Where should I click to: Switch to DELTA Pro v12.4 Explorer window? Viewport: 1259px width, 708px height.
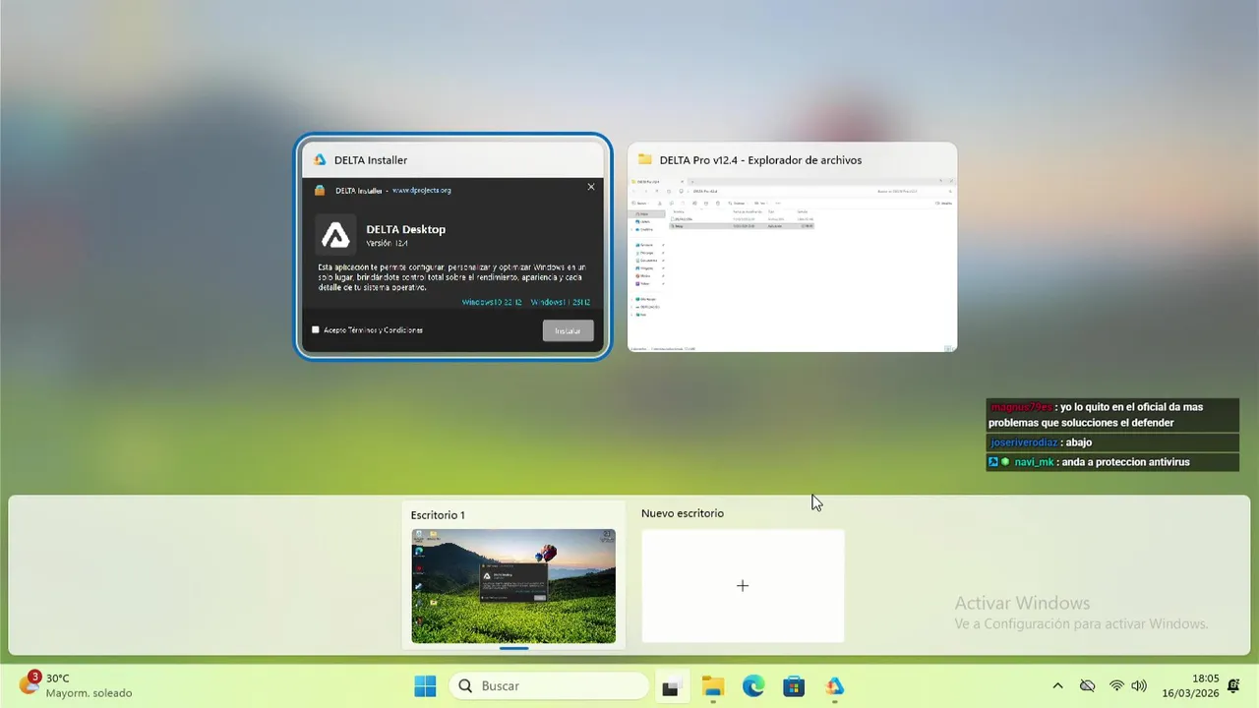792,247
